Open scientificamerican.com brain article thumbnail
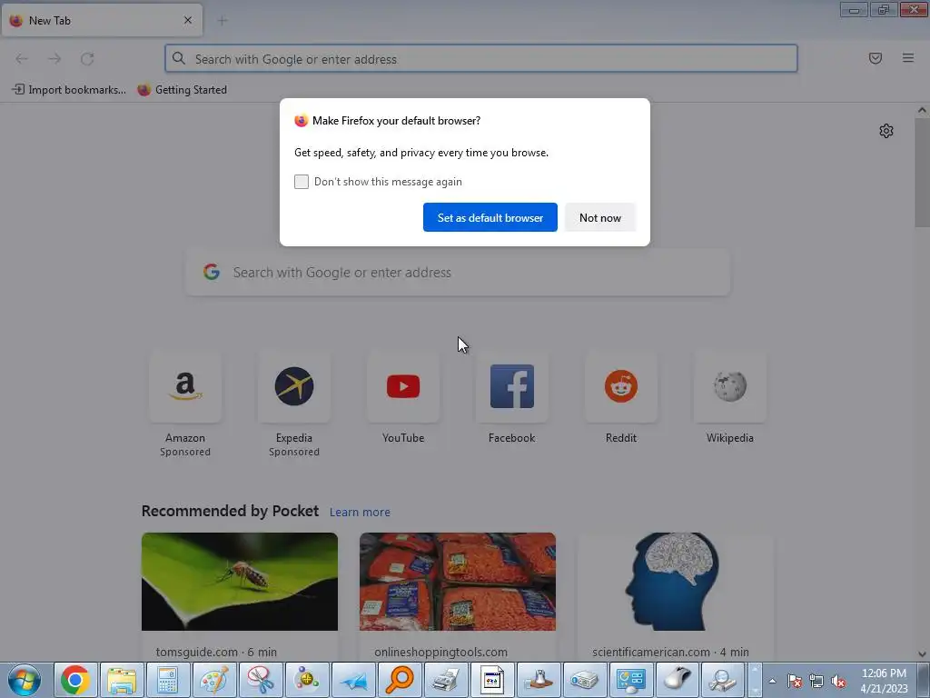This screenshot has width=930, height=698. click(x=676, y=582)
